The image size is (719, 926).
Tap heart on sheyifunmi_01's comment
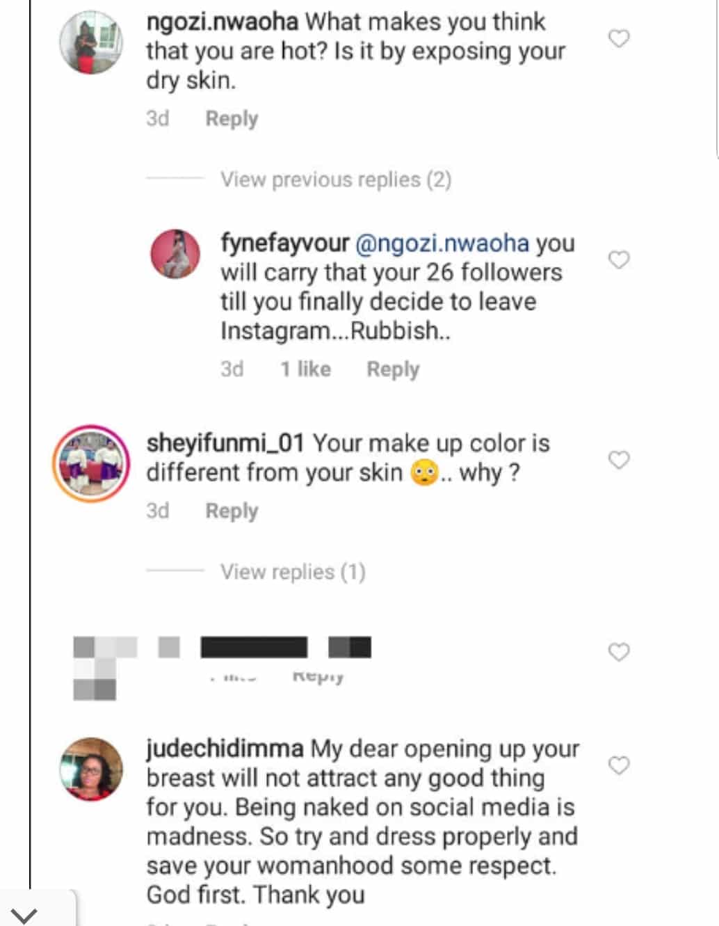(619, 460)
